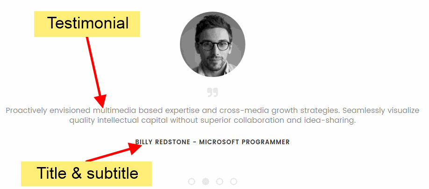
Task: Click the words multimedia based expertise
Action: click(x=146, y=111)
